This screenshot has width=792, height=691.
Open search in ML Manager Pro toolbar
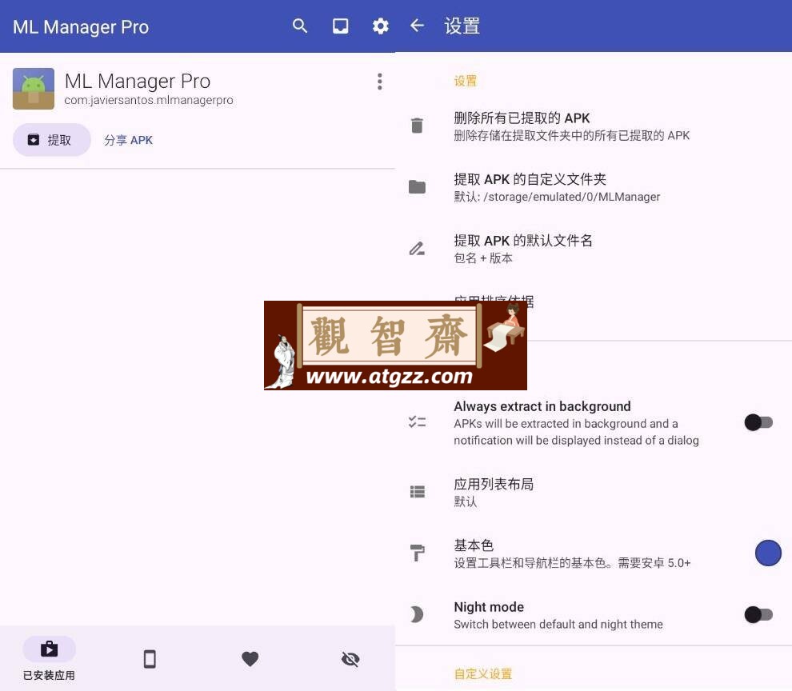299,26
